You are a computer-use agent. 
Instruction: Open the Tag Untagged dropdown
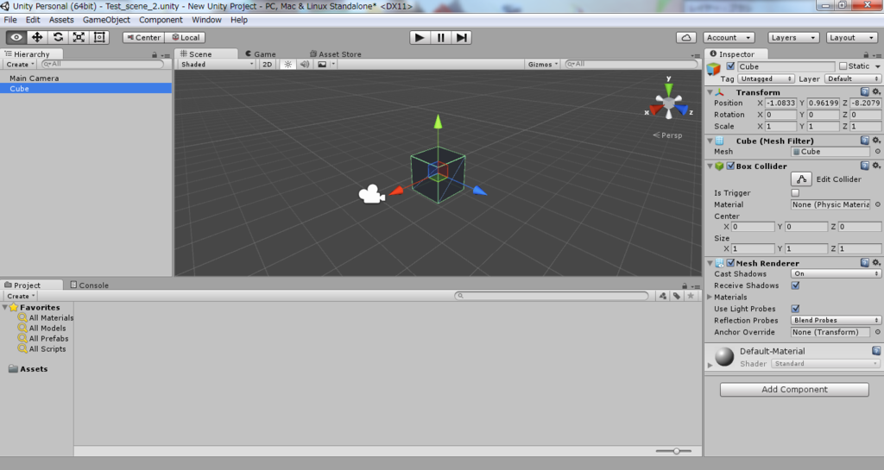click(x=766, y=78)
